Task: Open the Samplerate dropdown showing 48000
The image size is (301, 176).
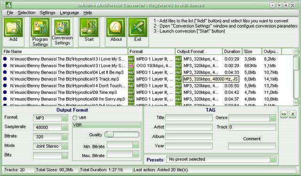Action: (x=65, y=127)
